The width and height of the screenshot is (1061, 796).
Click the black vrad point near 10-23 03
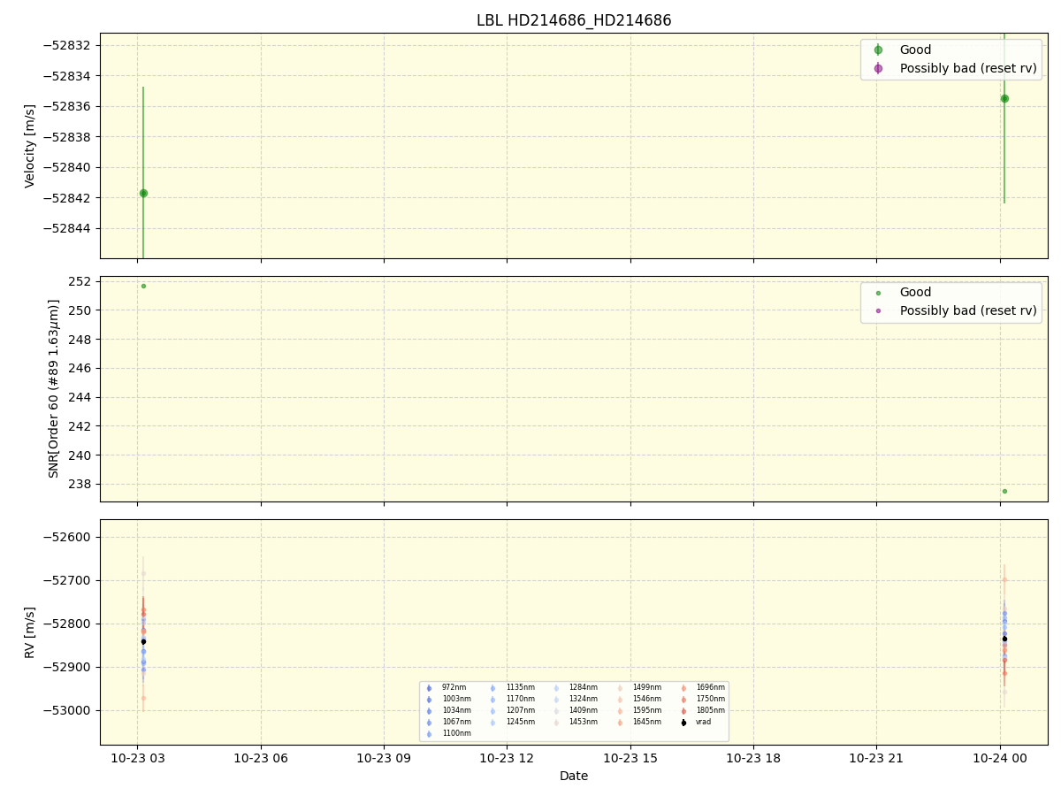click(143, 641)
